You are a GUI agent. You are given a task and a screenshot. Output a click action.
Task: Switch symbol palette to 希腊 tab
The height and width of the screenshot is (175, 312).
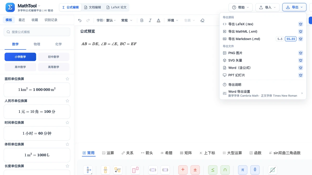[167, 153]
